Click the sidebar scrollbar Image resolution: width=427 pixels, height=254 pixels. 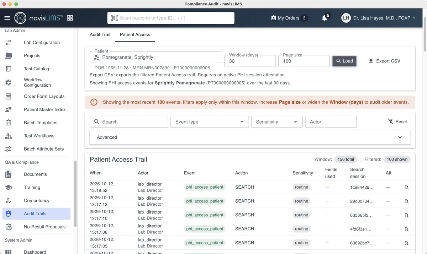tap(75, 194)
